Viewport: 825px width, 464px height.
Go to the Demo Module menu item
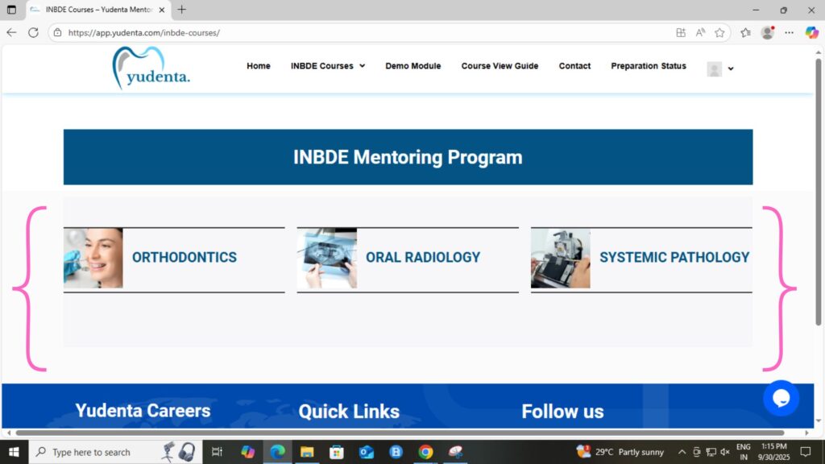pyautogui.click(x=412, y=66)
